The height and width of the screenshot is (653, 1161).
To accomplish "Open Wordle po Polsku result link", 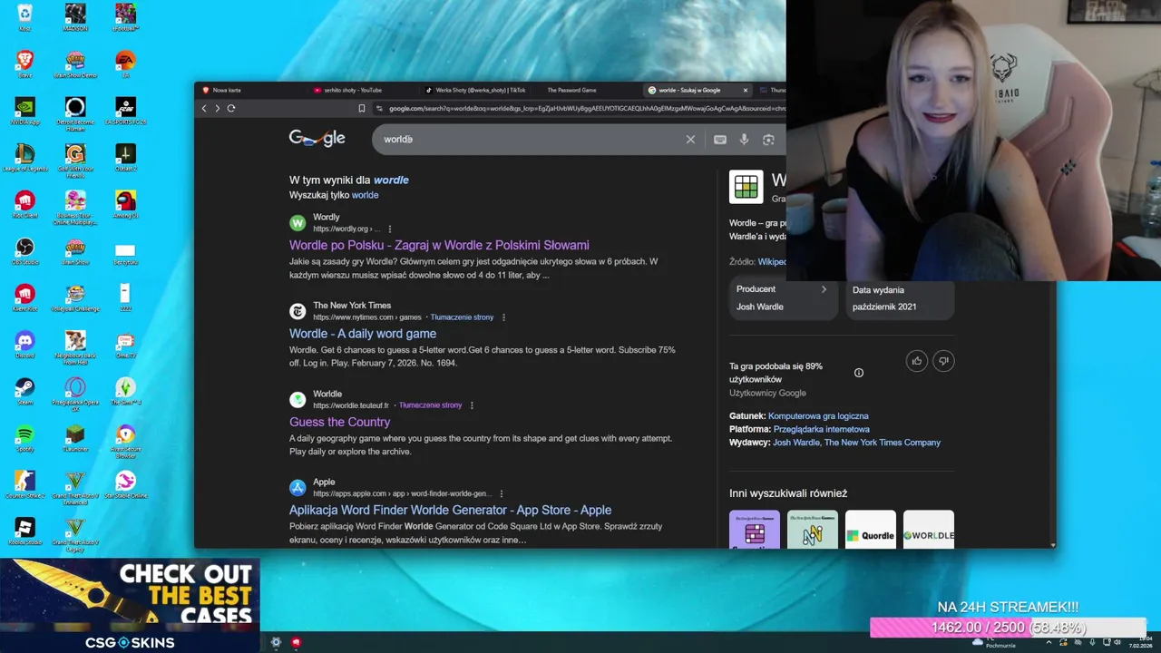I will tap(439, 245).
